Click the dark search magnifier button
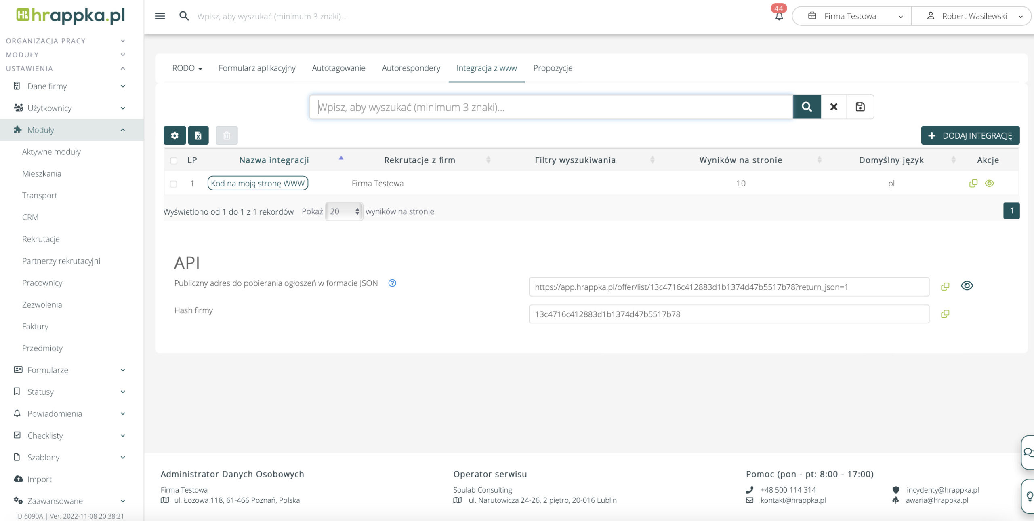The image size is (1034, 521). (x=807, y=107)
